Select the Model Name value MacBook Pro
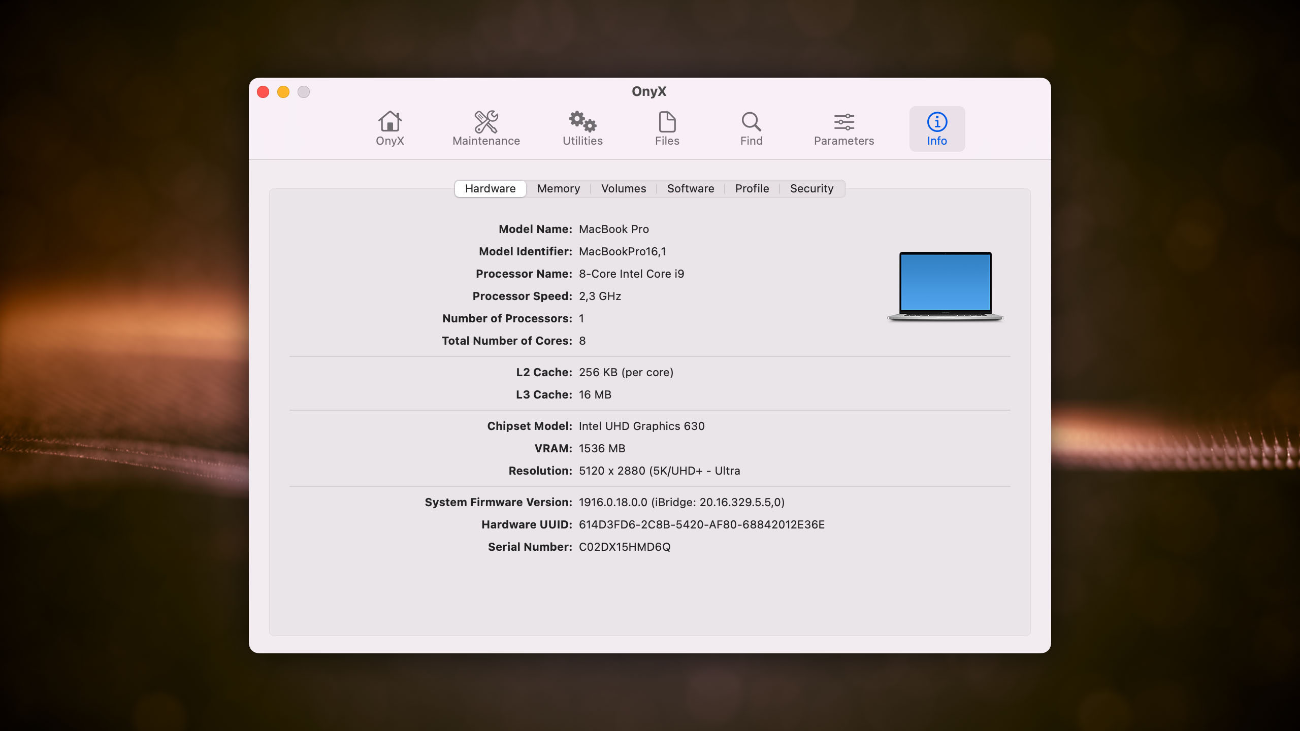 [614, 229]
